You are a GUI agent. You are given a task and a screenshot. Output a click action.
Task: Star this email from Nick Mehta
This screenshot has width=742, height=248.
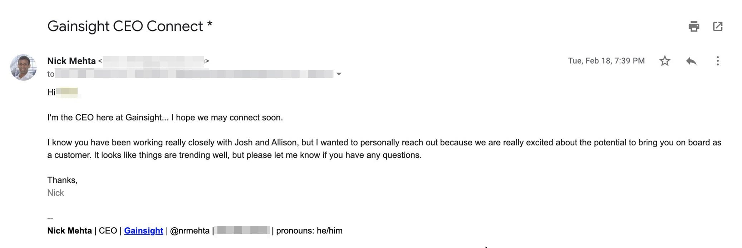[665, 61]
